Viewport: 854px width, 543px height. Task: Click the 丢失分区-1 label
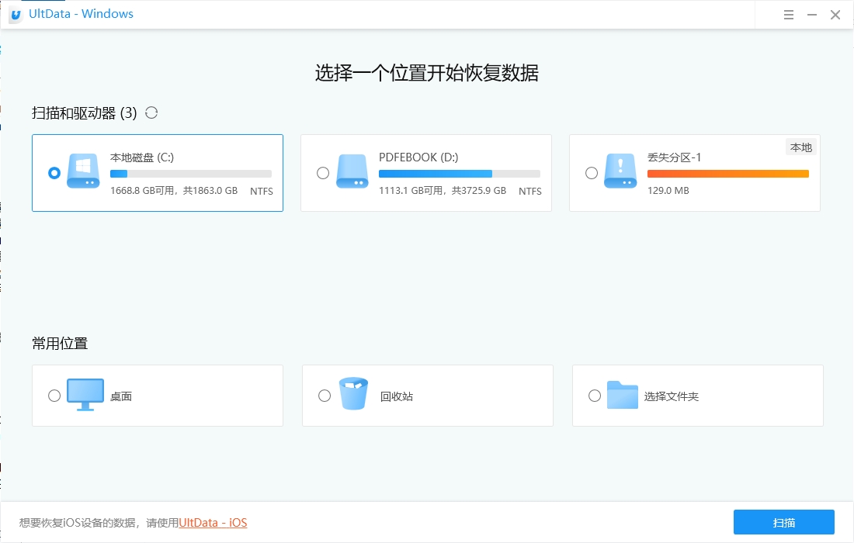coord(674,157)
